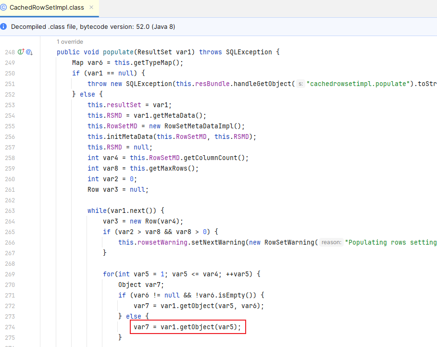Click line number 274 in the gutter
Screen dimensions: 437x347
coord(10,327)
